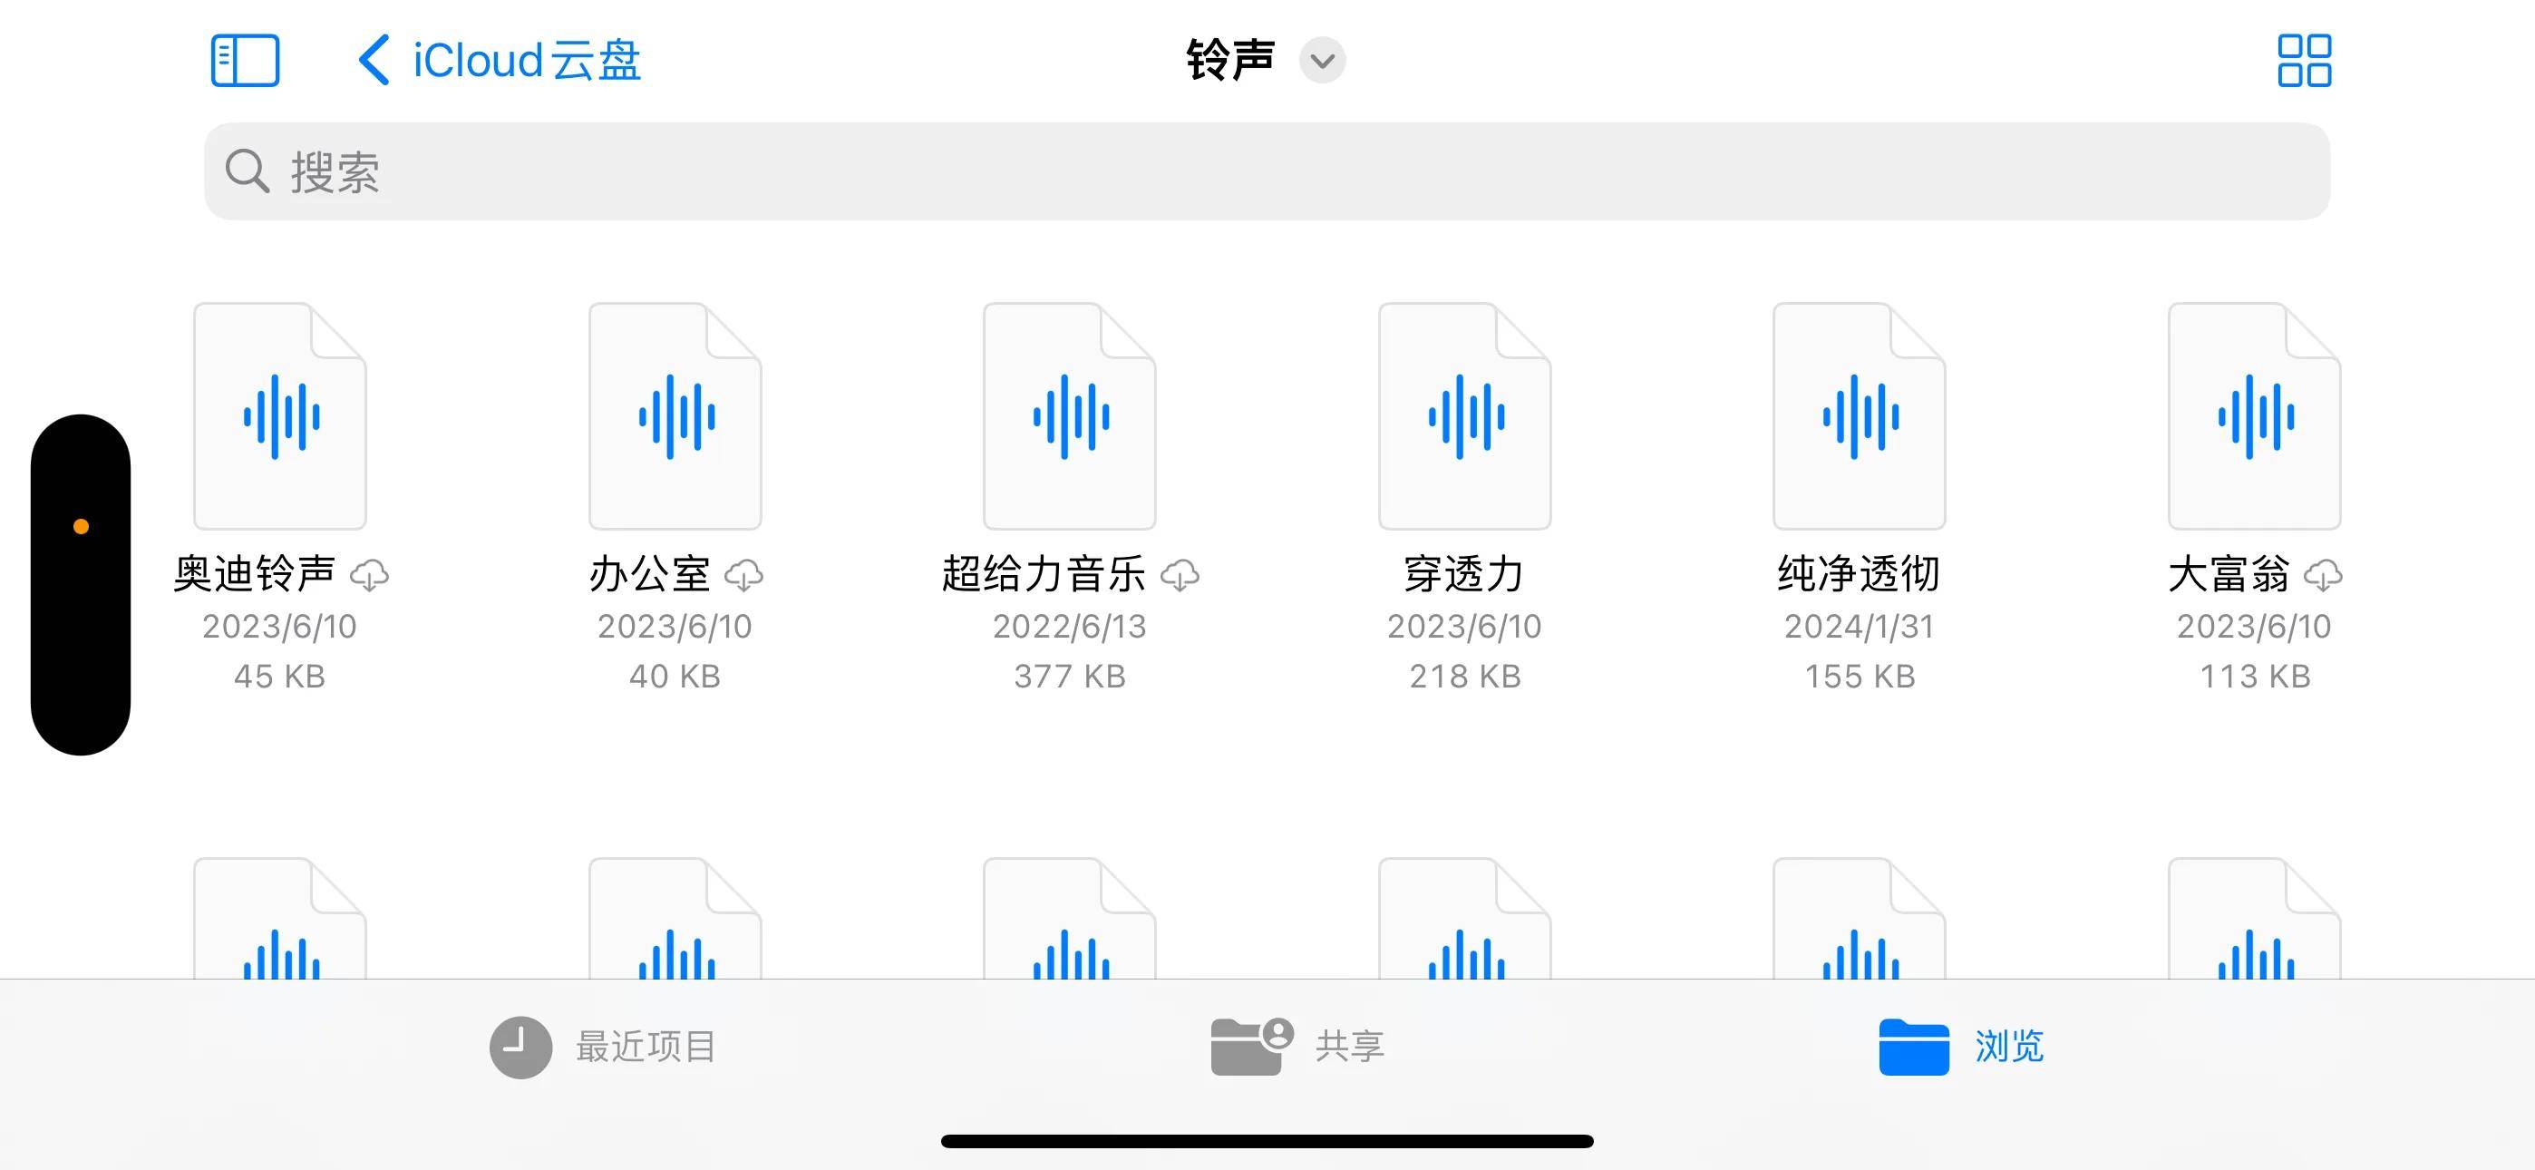Tap the search magnifier icon
The height and width of the screenshot is (1170, 2535).
coord(246,171)
